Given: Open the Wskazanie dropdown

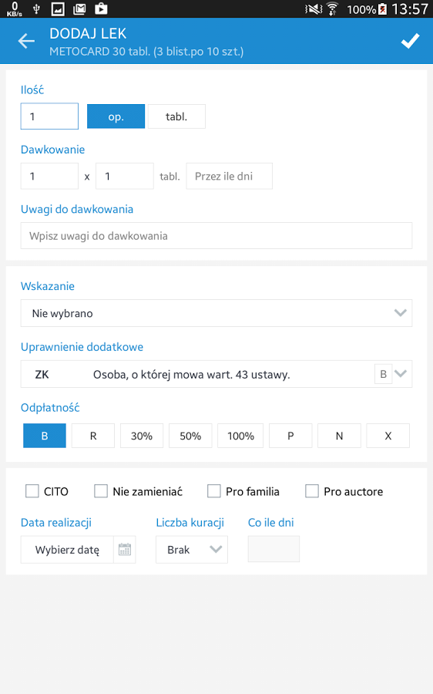Looking at the screenshot, I should tap(216, 313).
